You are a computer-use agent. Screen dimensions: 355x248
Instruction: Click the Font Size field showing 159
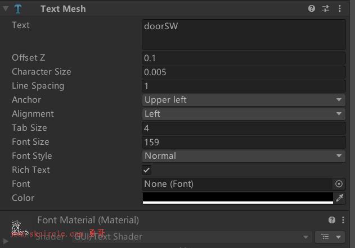[x=244, y=142]
